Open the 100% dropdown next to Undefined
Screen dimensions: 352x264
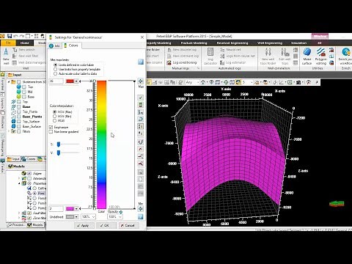tap(88, 217)
